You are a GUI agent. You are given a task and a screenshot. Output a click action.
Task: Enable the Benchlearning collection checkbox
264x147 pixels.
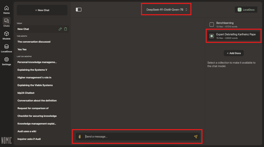click(x=211, y=24)
